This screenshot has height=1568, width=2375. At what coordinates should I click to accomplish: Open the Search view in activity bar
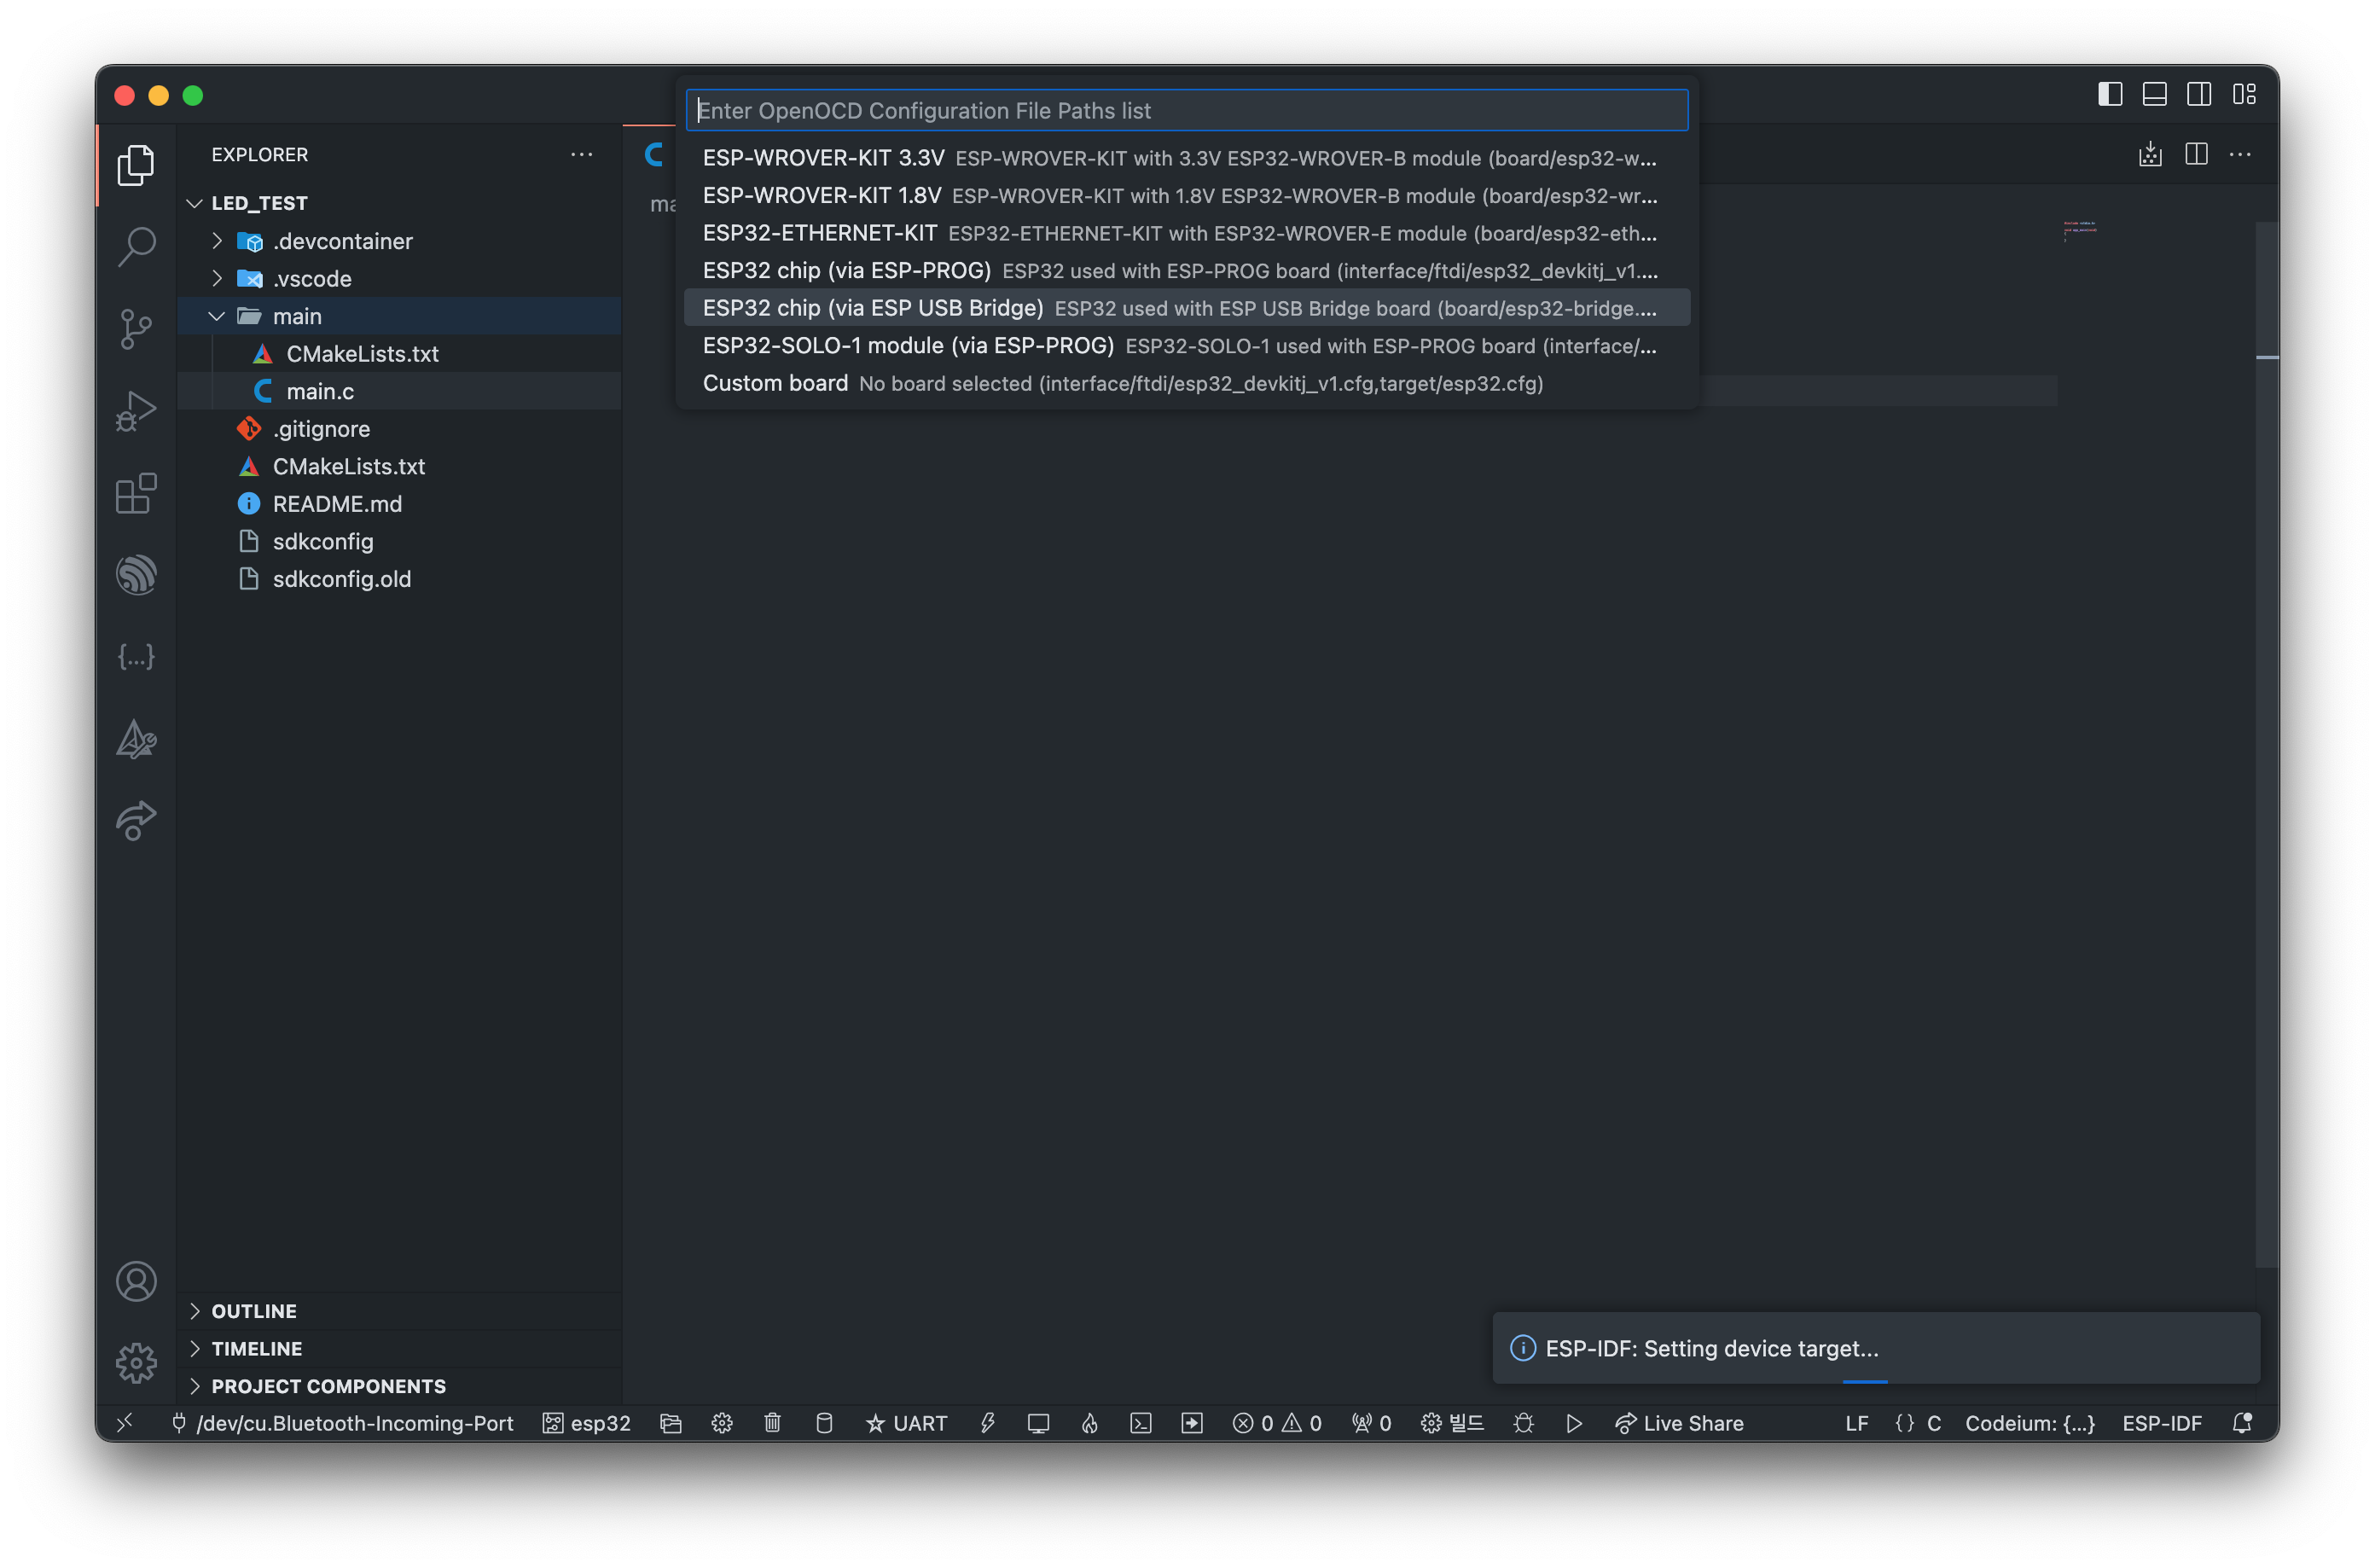click(136, 245)
